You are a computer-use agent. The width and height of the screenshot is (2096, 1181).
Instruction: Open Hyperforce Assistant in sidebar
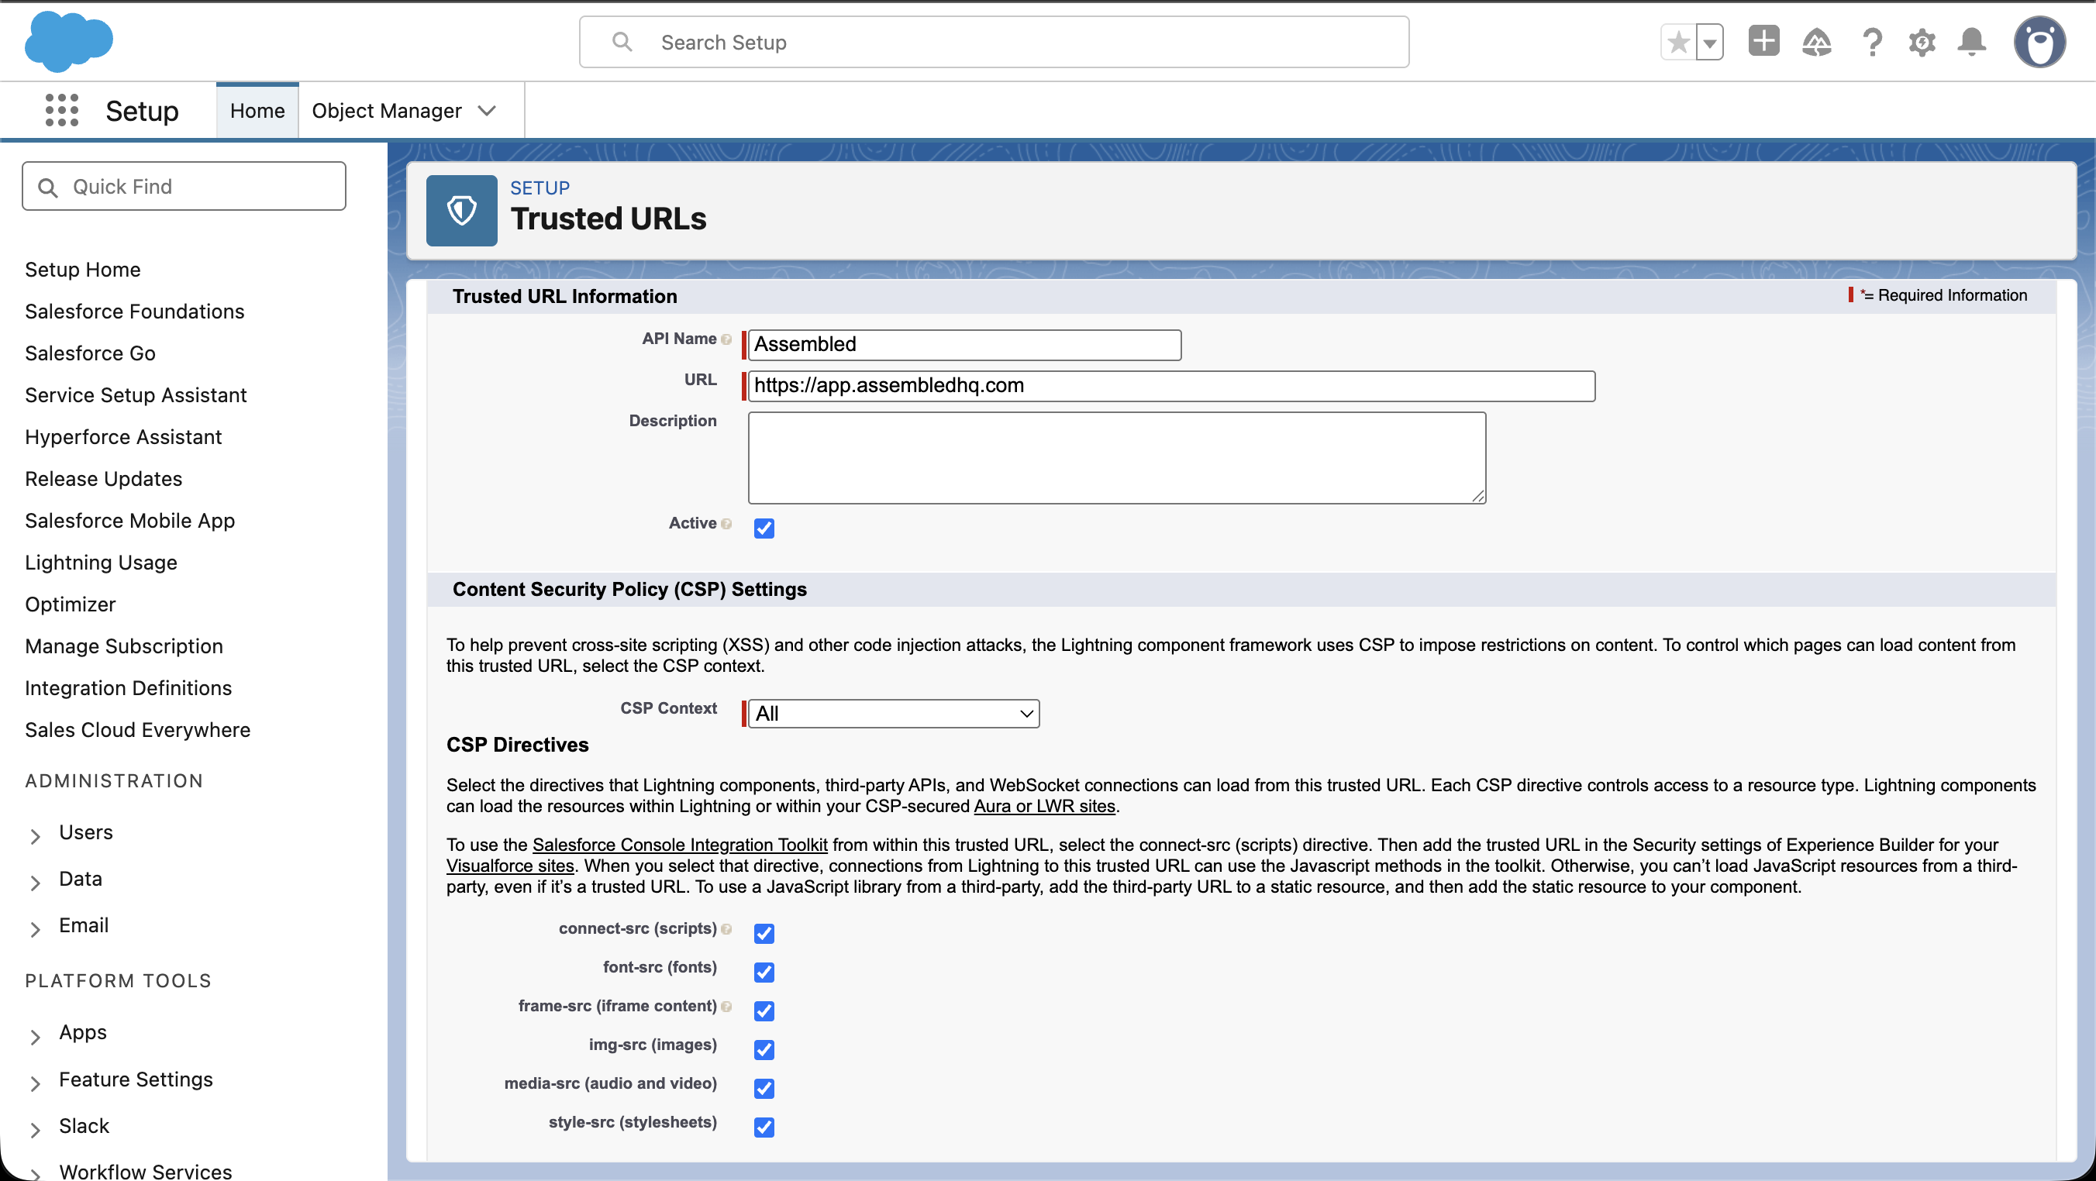click(x=124, y=437)
